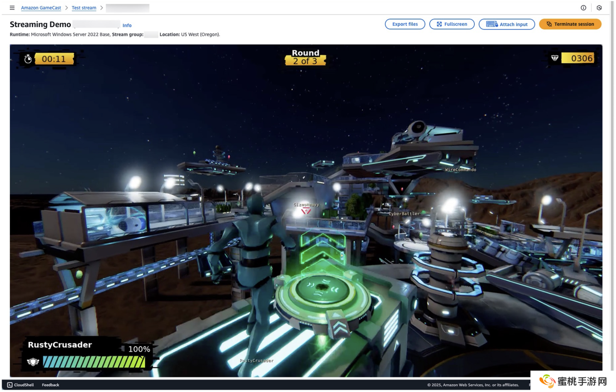Click the diamond score icon in game

(x=555, y=58)
